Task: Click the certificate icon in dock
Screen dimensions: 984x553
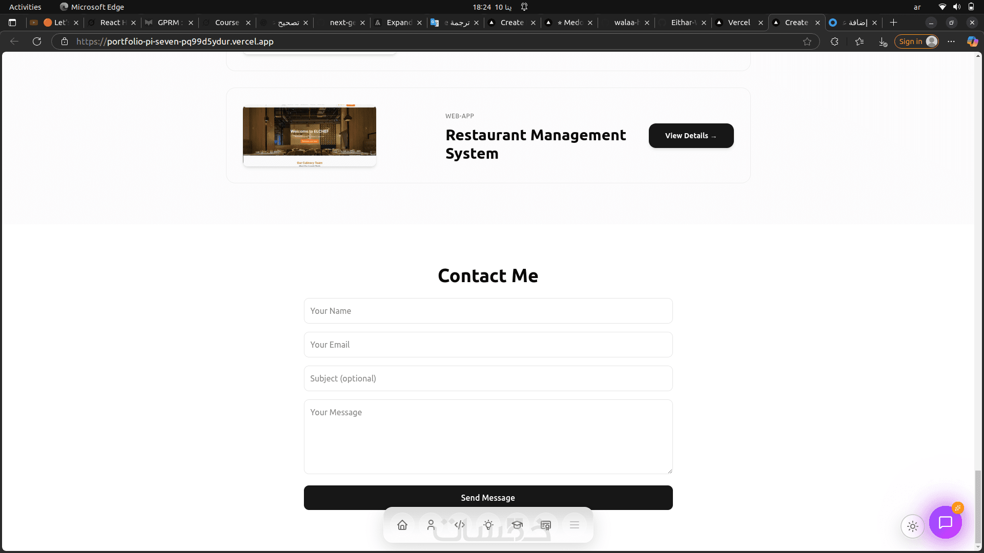Action: [x=546, y=525]
